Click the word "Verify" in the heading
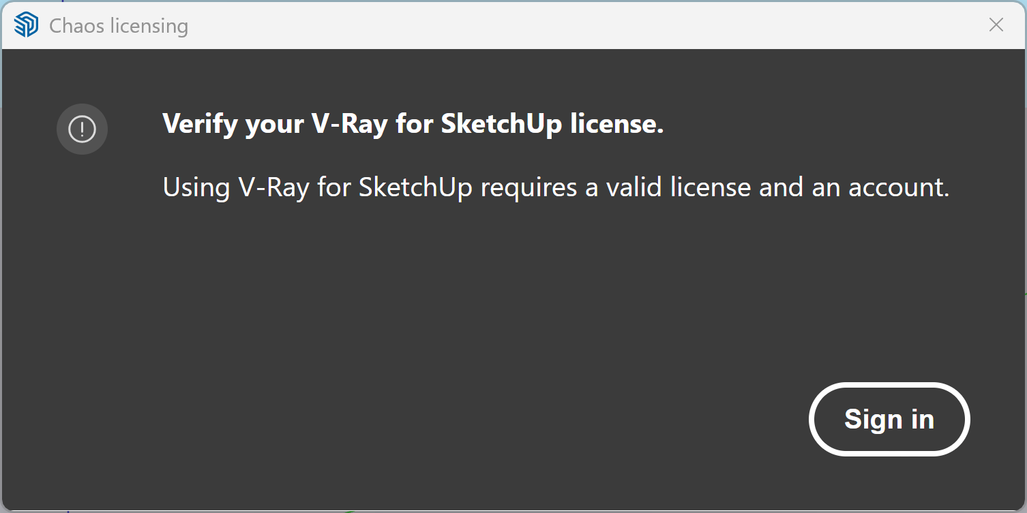 click(x=201, y=125)
